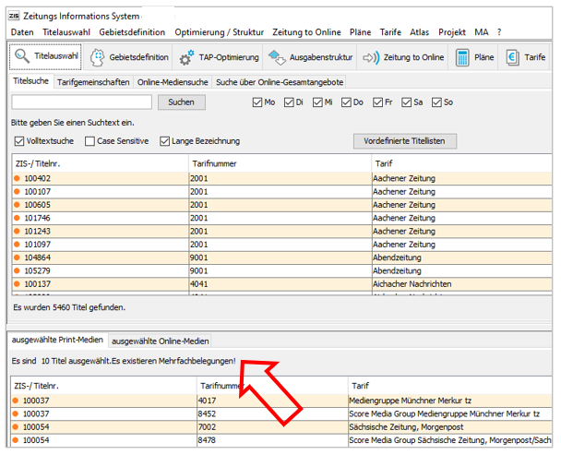Switch to the Tarifgemeinschaften tab
The width and height of the screenshot is (561, 455).
click(93, 82)
